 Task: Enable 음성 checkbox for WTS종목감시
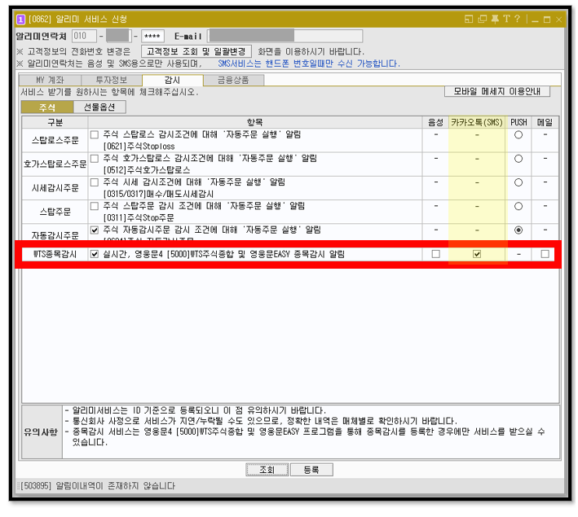coord(436,254)
